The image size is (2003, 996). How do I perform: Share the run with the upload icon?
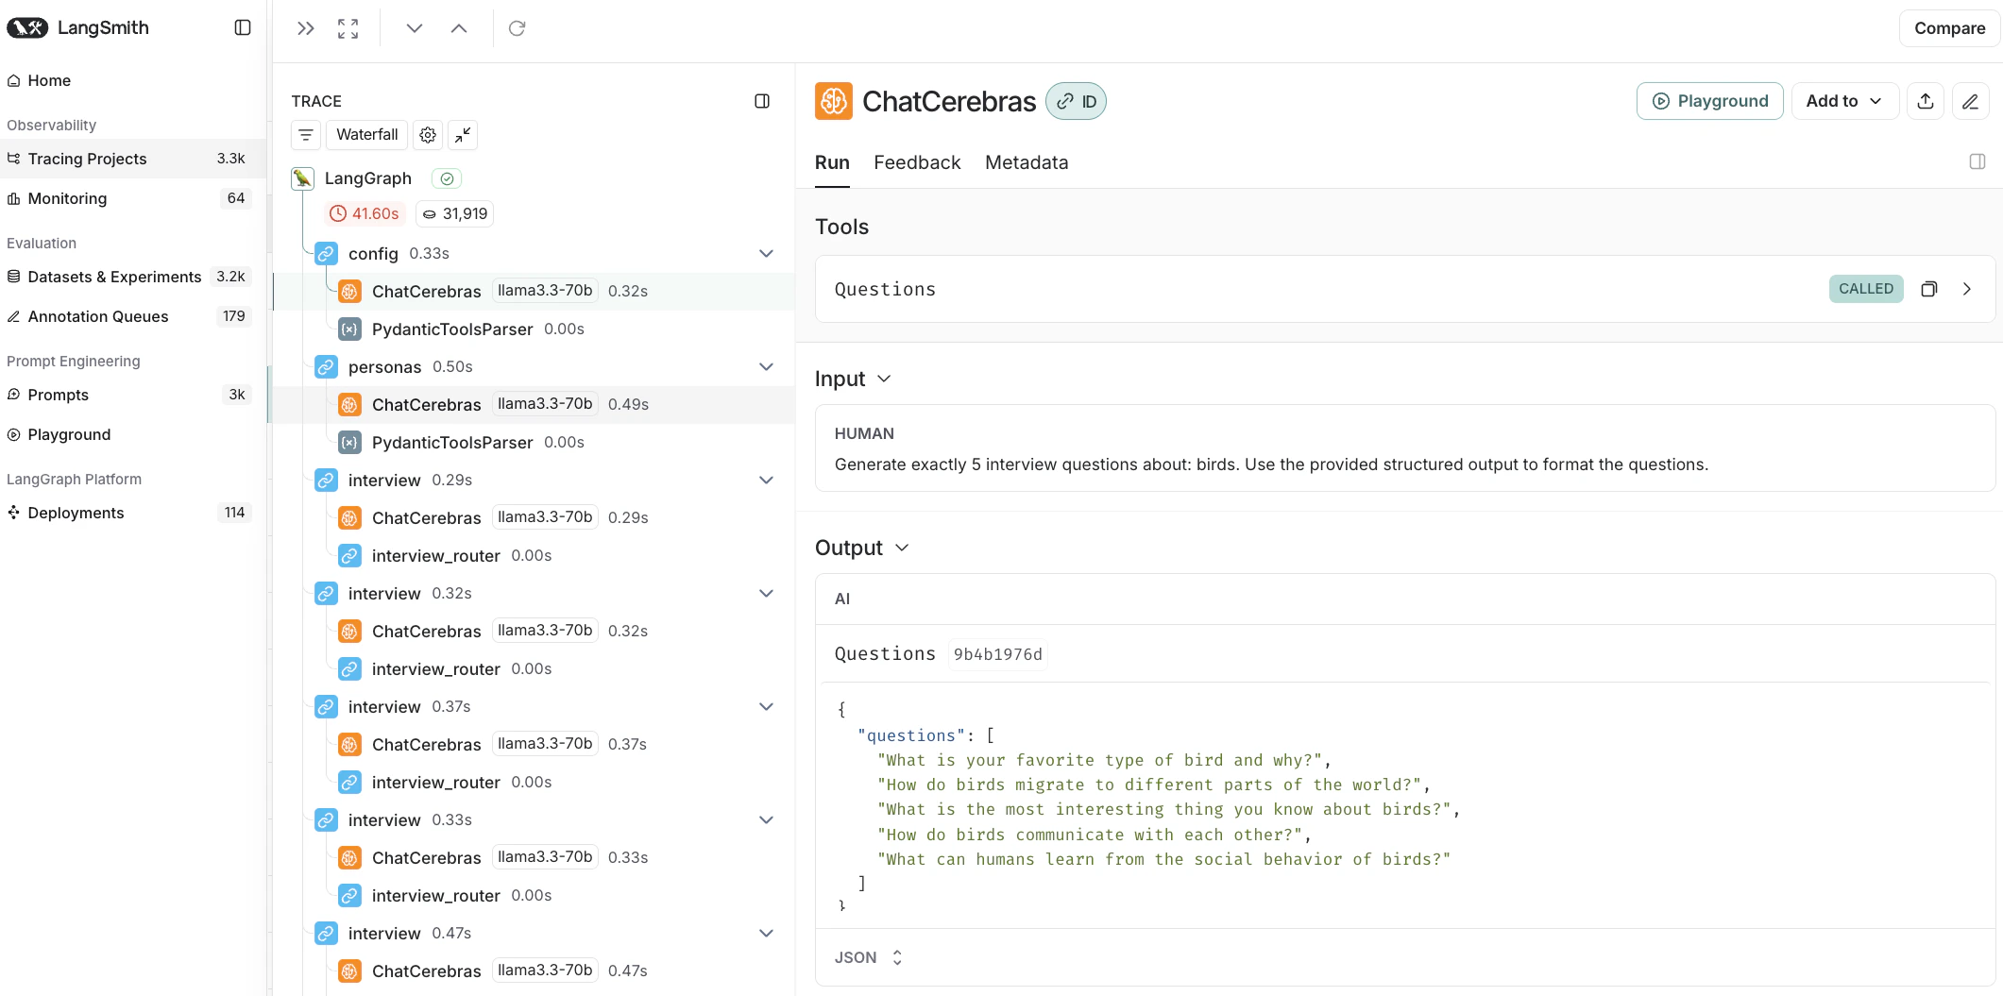click(x=1926, y=101)
